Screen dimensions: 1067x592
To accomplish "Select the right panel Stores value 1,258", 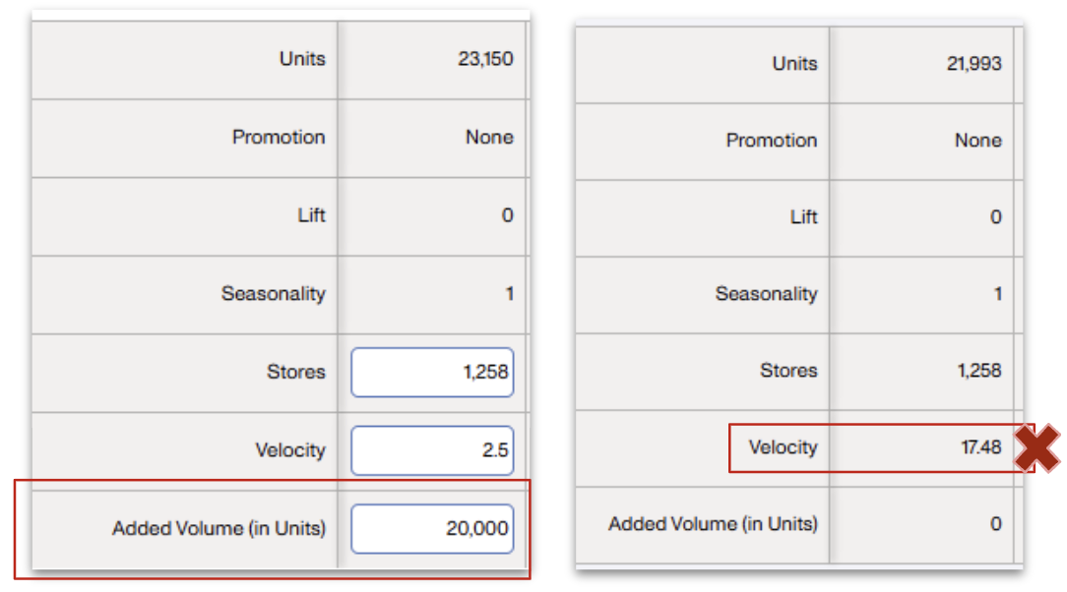I will tap(979, 371).
